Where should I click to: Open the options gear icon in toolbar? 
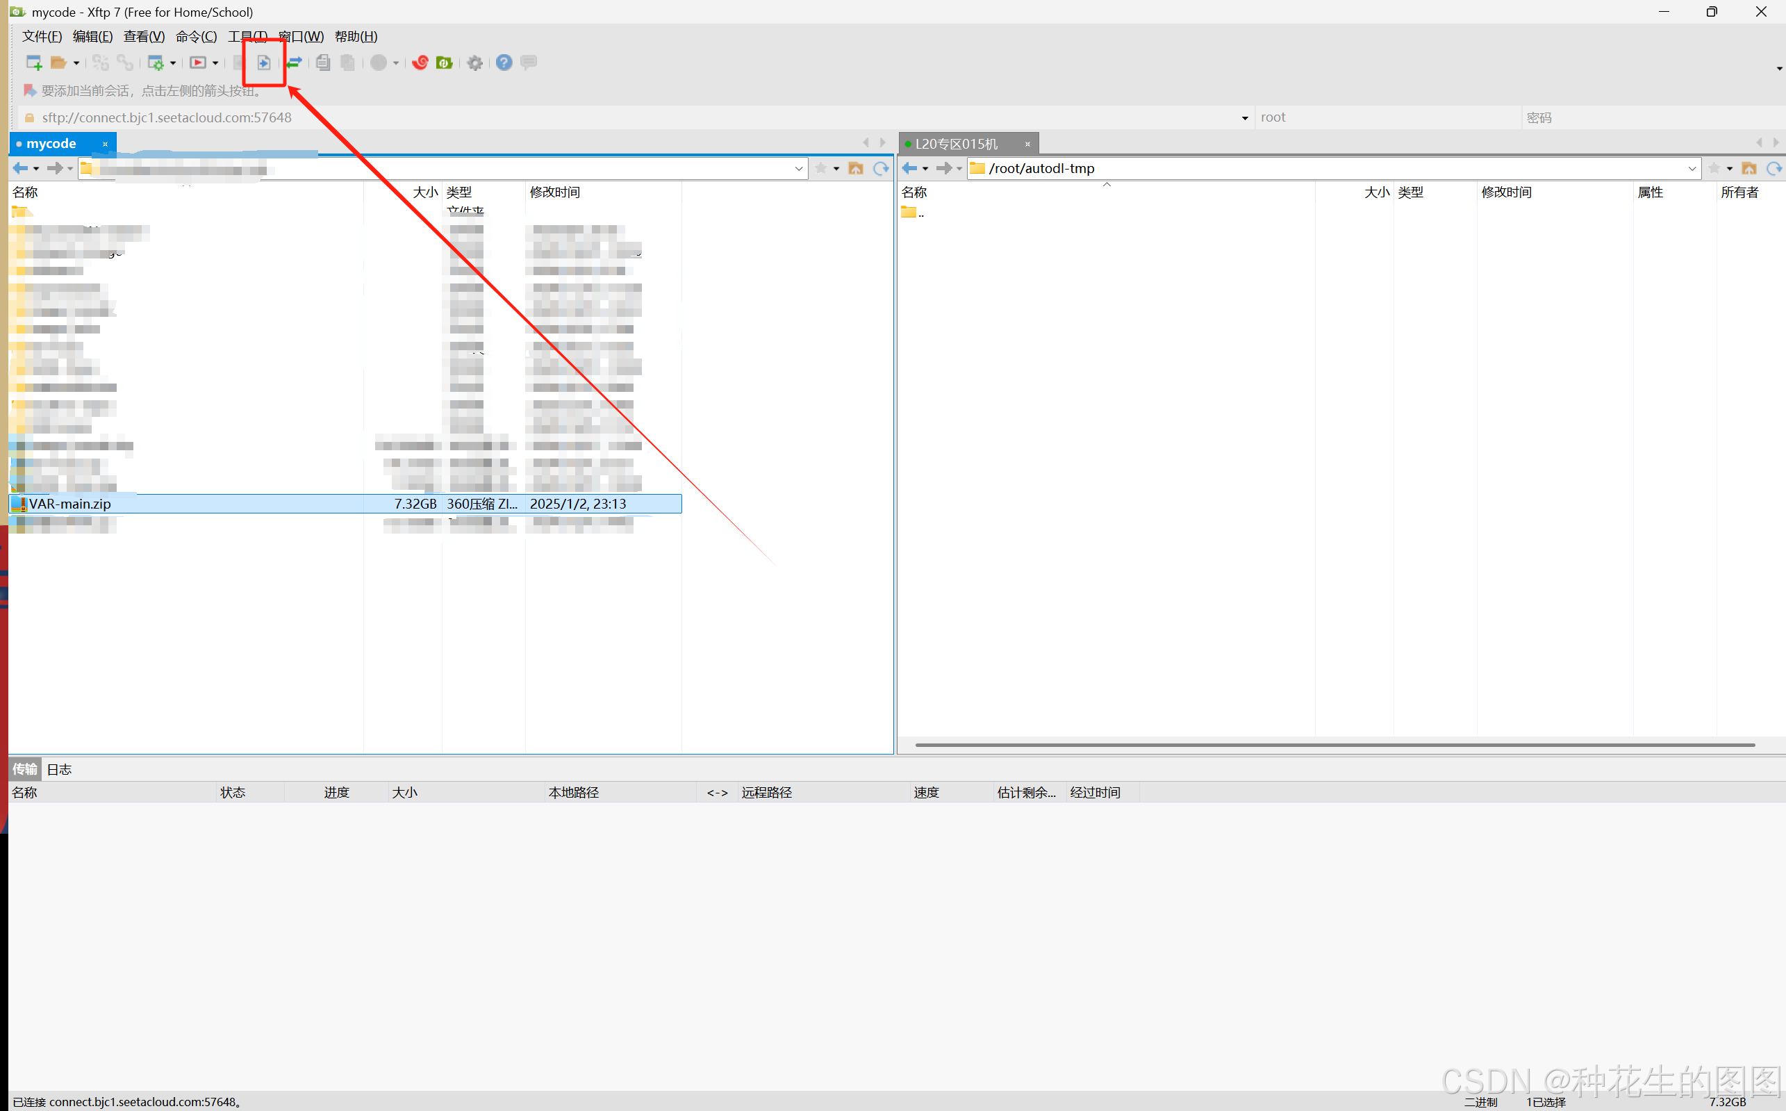(475, 63)
